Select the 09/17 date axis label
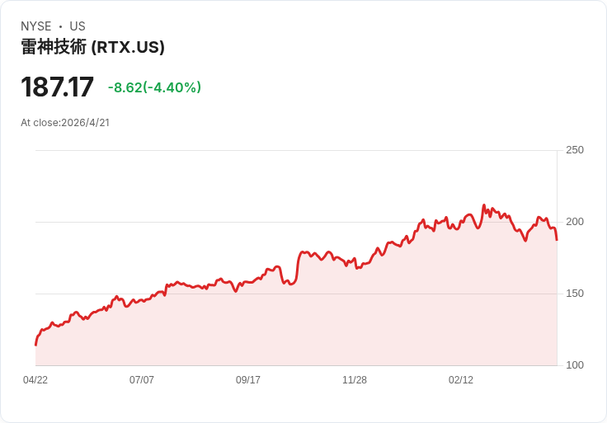 248,380
